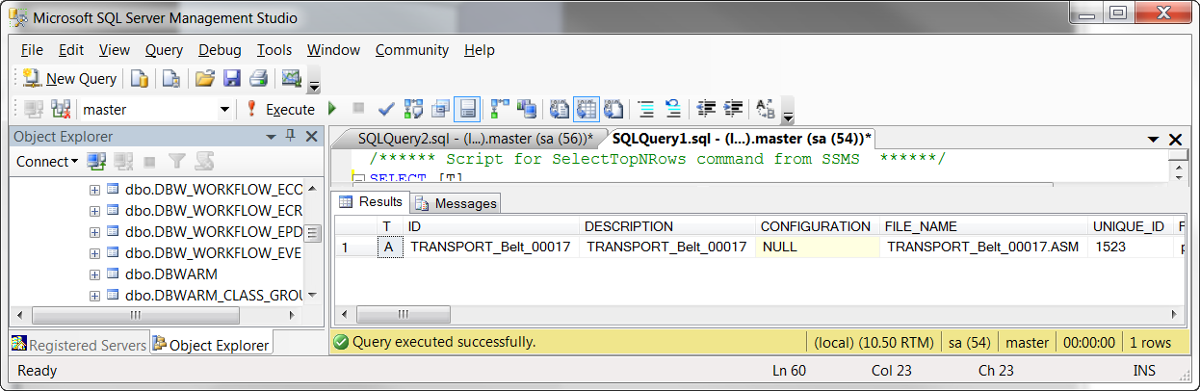Click the Change Connection icon
Viewport: 1200px width, 391px height.
click(x=61, y=109)
